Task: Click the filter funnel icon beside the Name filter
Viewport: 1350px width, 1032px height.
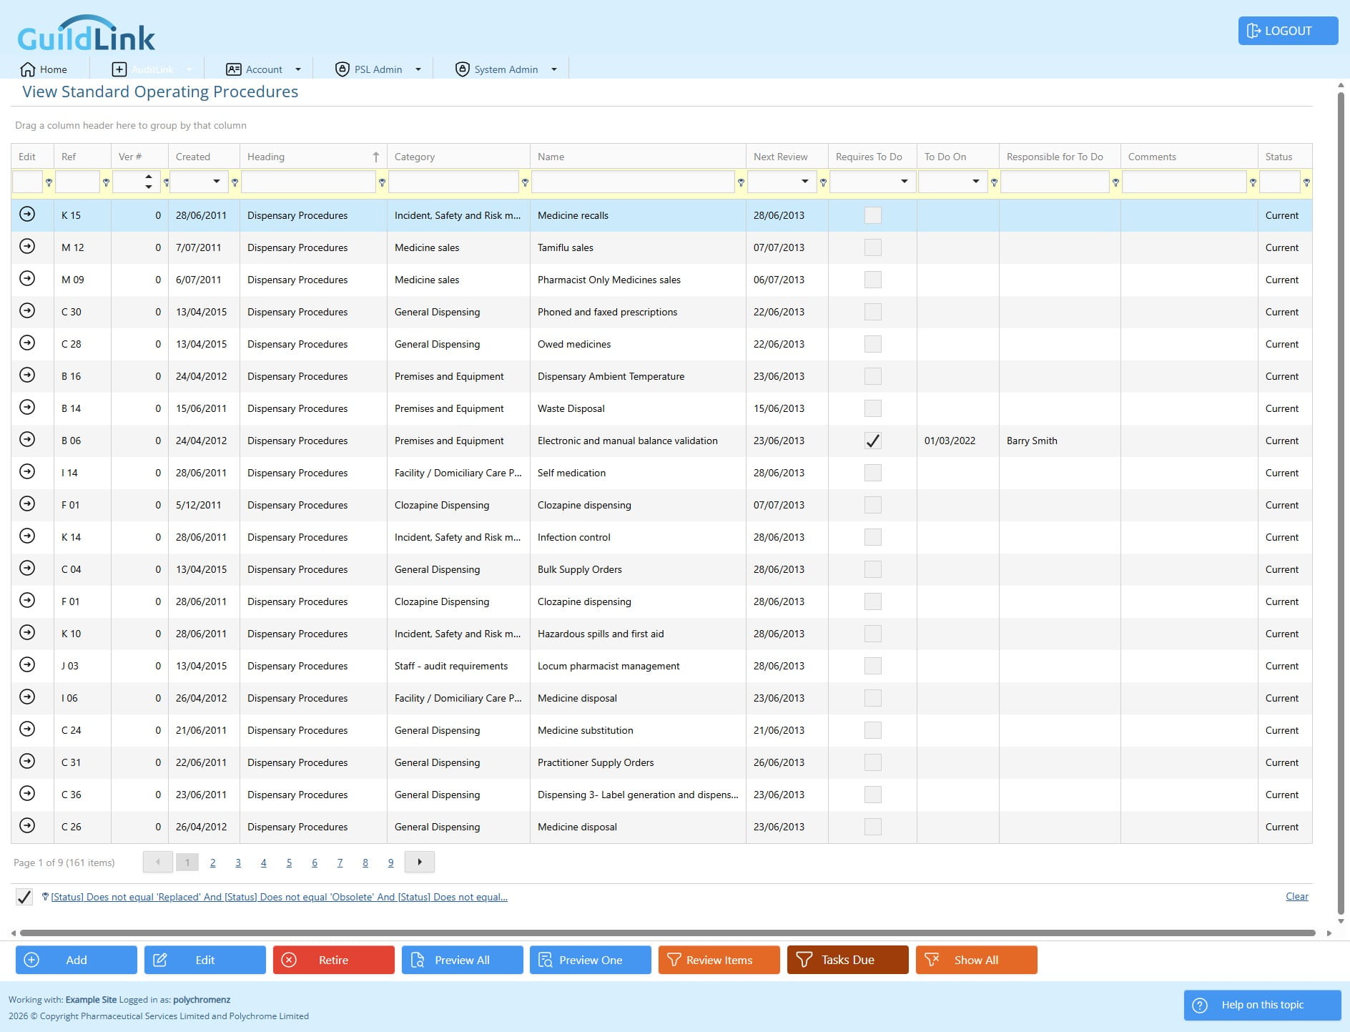Action: [741, 183]
